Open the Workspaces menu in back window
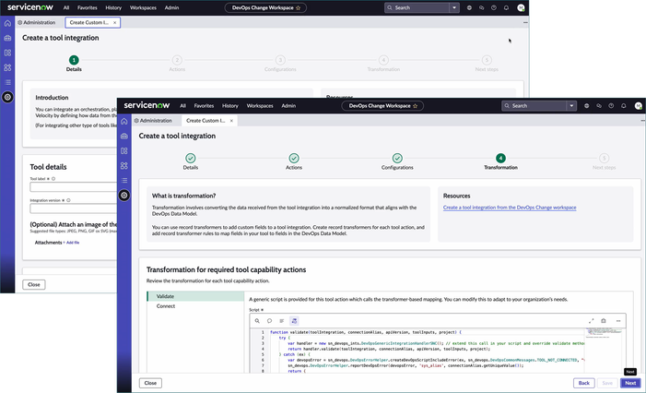The height and width of the screenshot is (393, 646). coord(144,7)
